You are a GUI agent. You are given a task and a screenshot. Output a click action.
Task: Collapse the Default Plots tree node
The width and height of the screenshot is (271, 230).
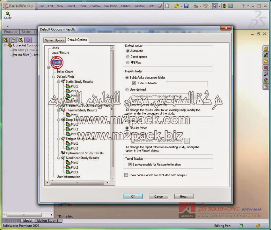coord(54,77)
